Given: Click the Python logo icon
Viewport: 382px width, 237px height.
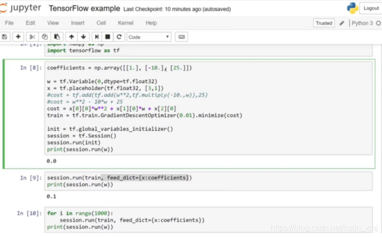Looking at the screenshot, I should 352,8.
